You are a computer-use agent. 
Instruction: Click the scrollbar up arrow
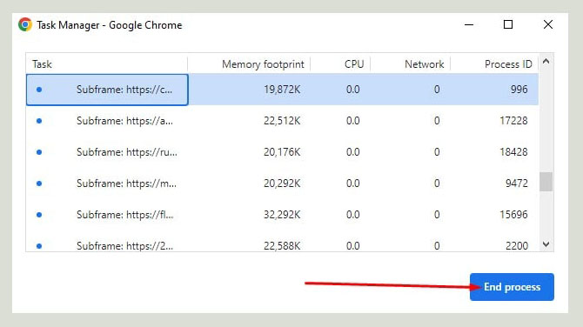pyautogui.click(x=546, y=61)
